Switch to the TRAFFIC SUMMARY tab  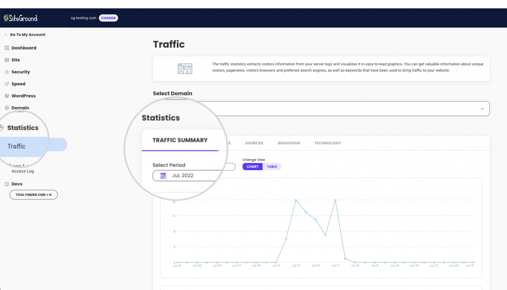(x=180, y=140)
